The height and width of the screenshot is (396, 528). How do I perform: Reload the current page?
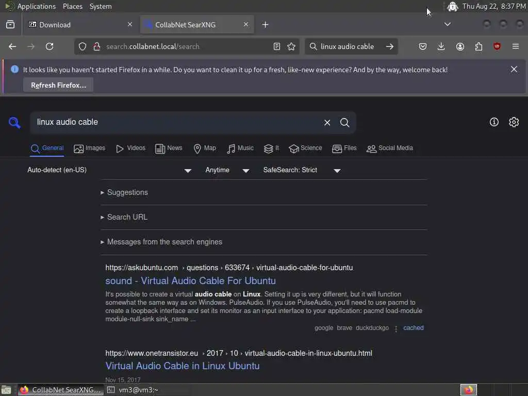tap(49, 46)
